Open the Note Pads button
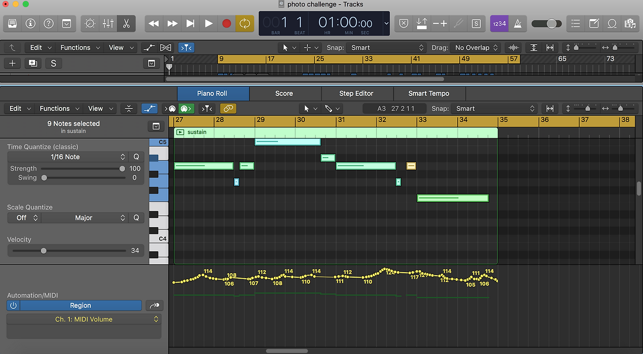 coord(594,23)
